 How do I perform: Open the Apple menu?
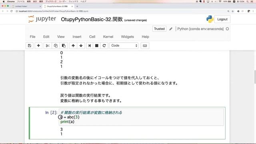tap(4, 1)
